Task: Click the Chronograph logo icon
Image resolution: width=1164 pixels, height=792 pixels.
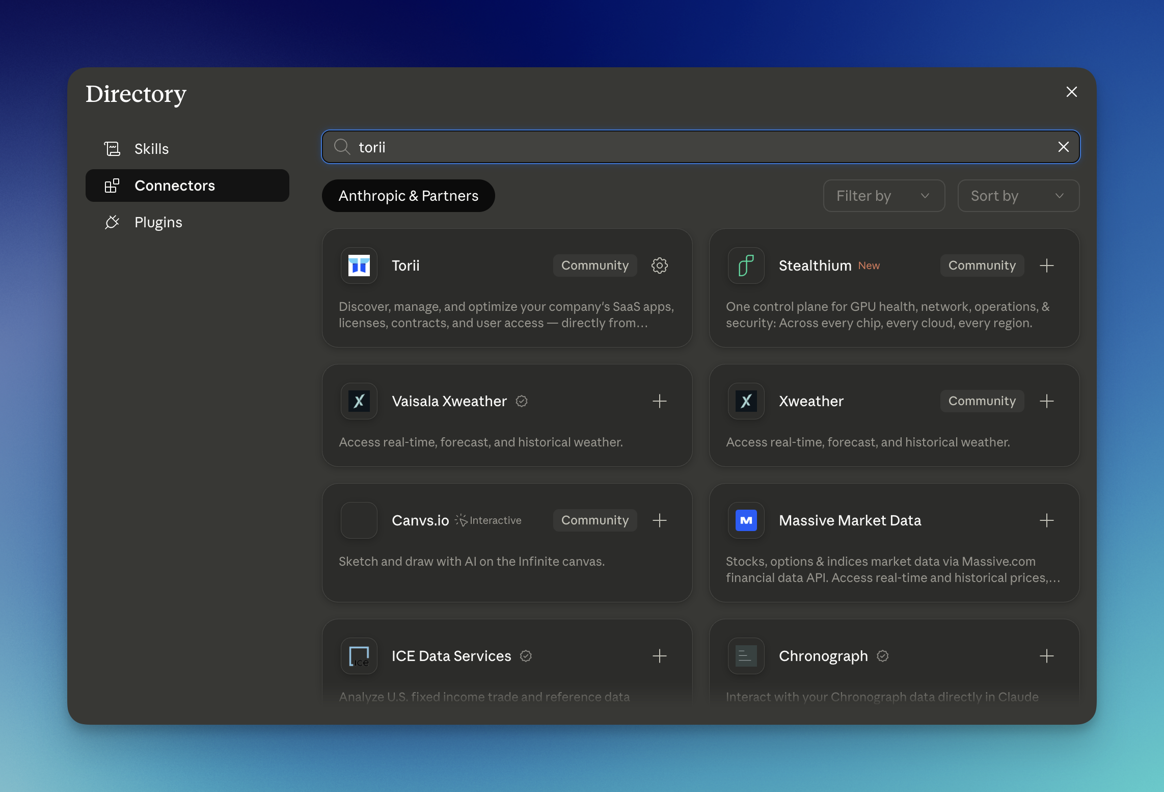Action: tap(746, 656)
